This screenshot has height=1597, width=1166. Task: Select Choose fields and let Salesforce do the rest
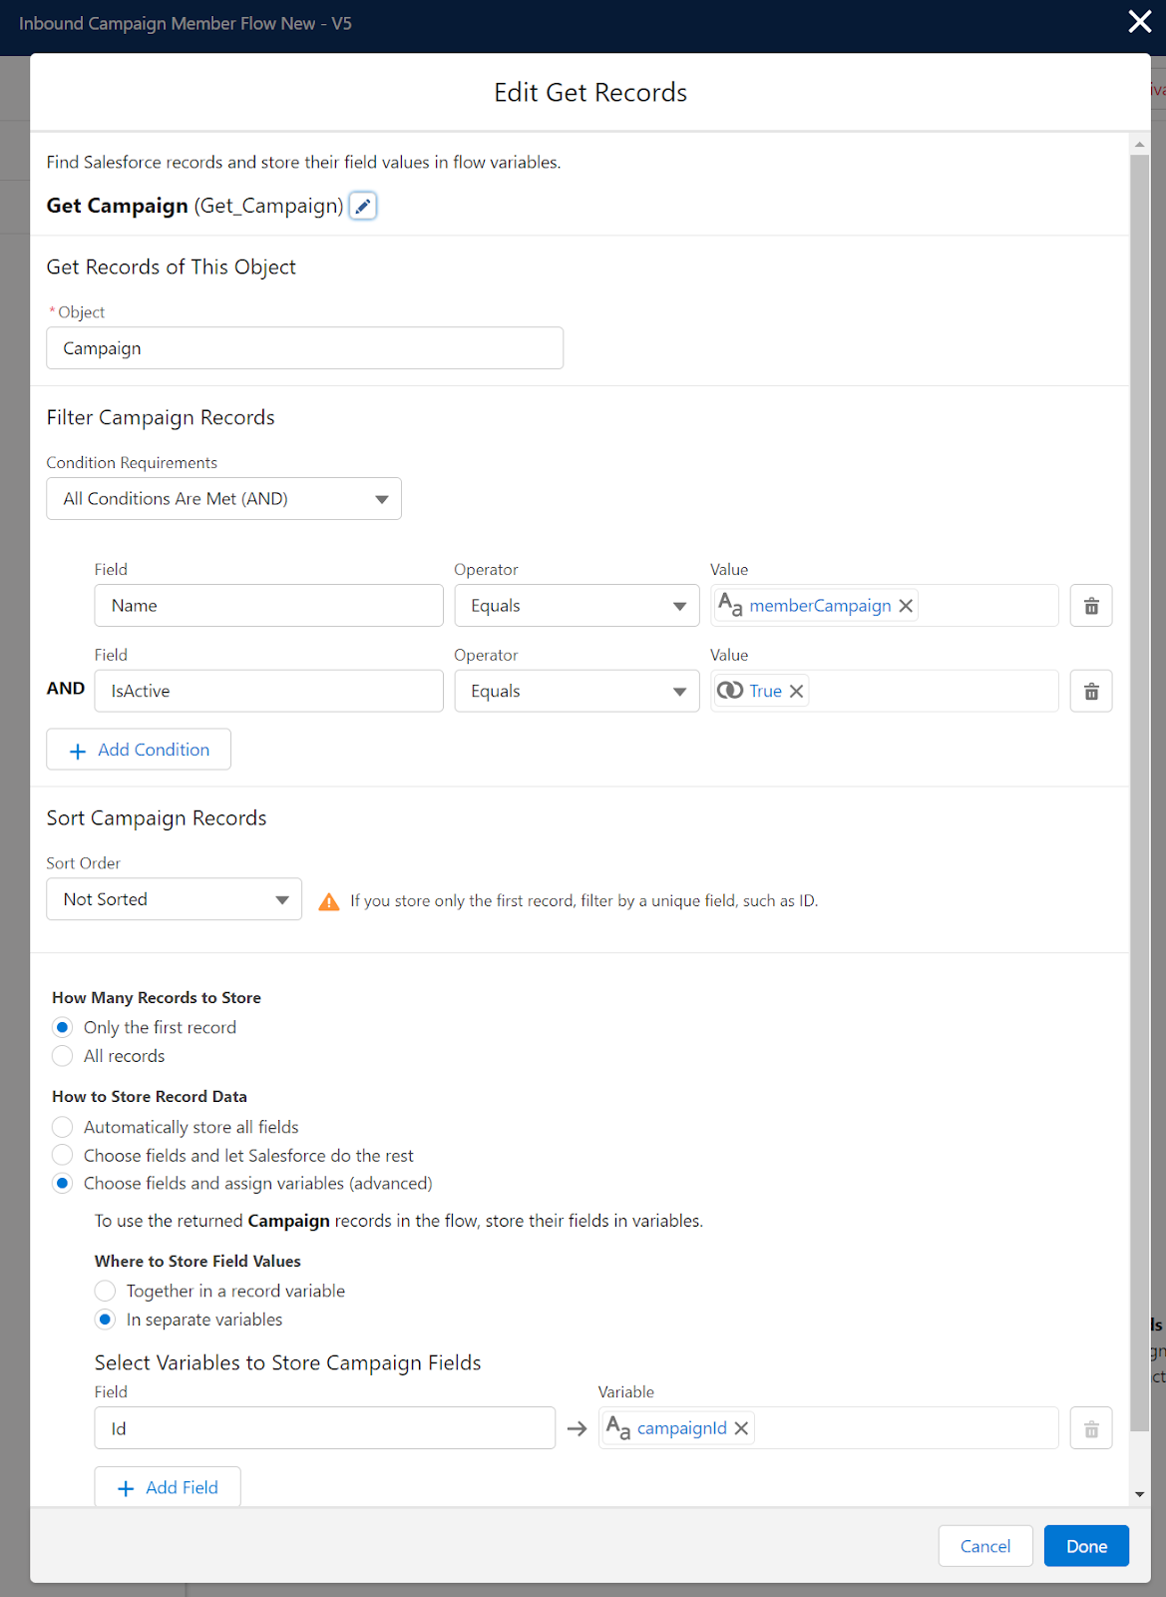pyautogui.click(x=63, y=1156)
